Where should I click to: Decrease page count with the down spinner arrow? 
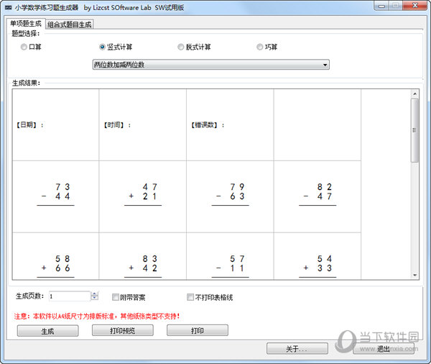[x=95, y=299]
